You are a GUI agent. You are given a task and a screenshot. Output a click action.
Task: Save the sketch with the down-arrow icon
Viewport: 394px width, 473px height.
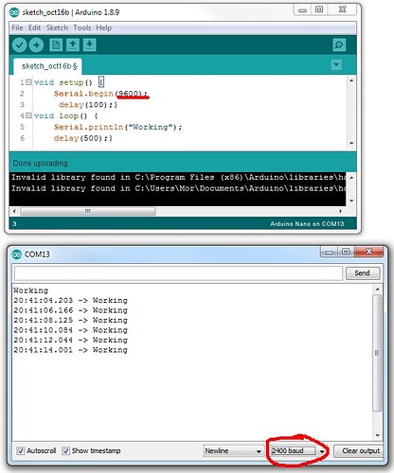point(90,44)
